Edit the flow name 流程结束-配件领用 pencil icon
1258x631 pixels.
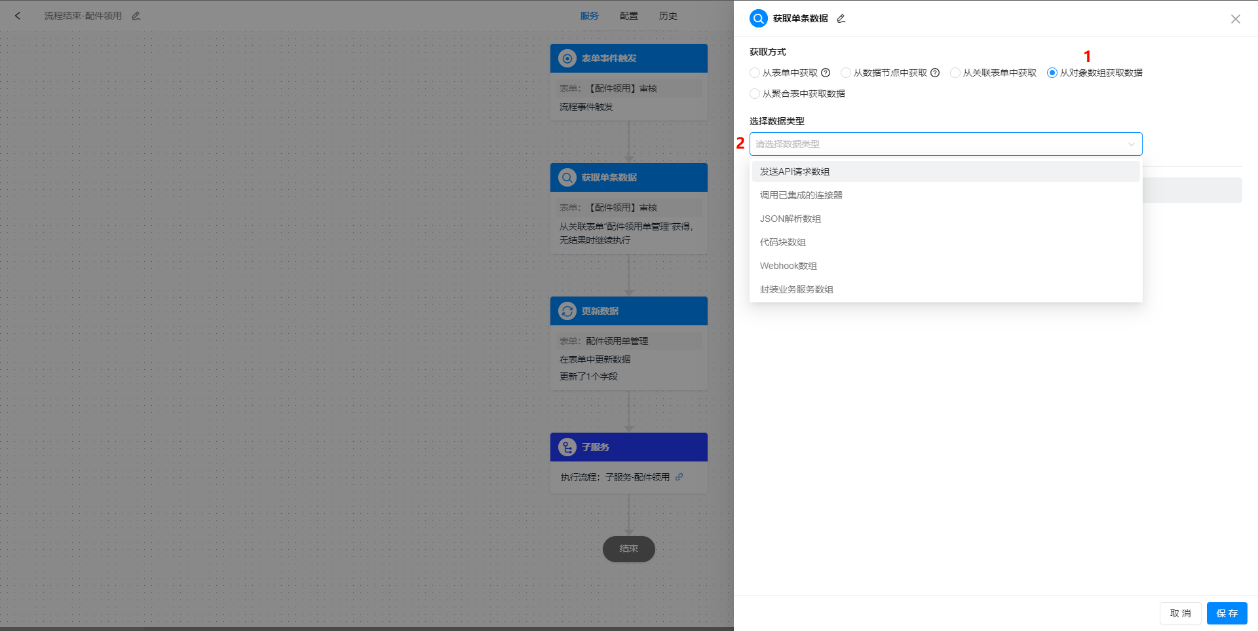136,16
